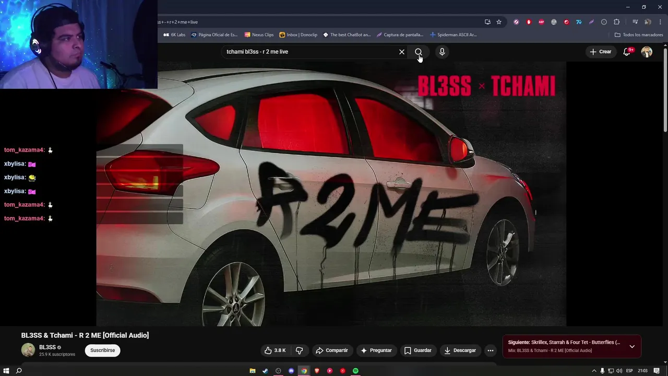Viewport: 668px width, 376px height.
Task: Open Discord from the taskbar
Action: click(x=291, y=371)
